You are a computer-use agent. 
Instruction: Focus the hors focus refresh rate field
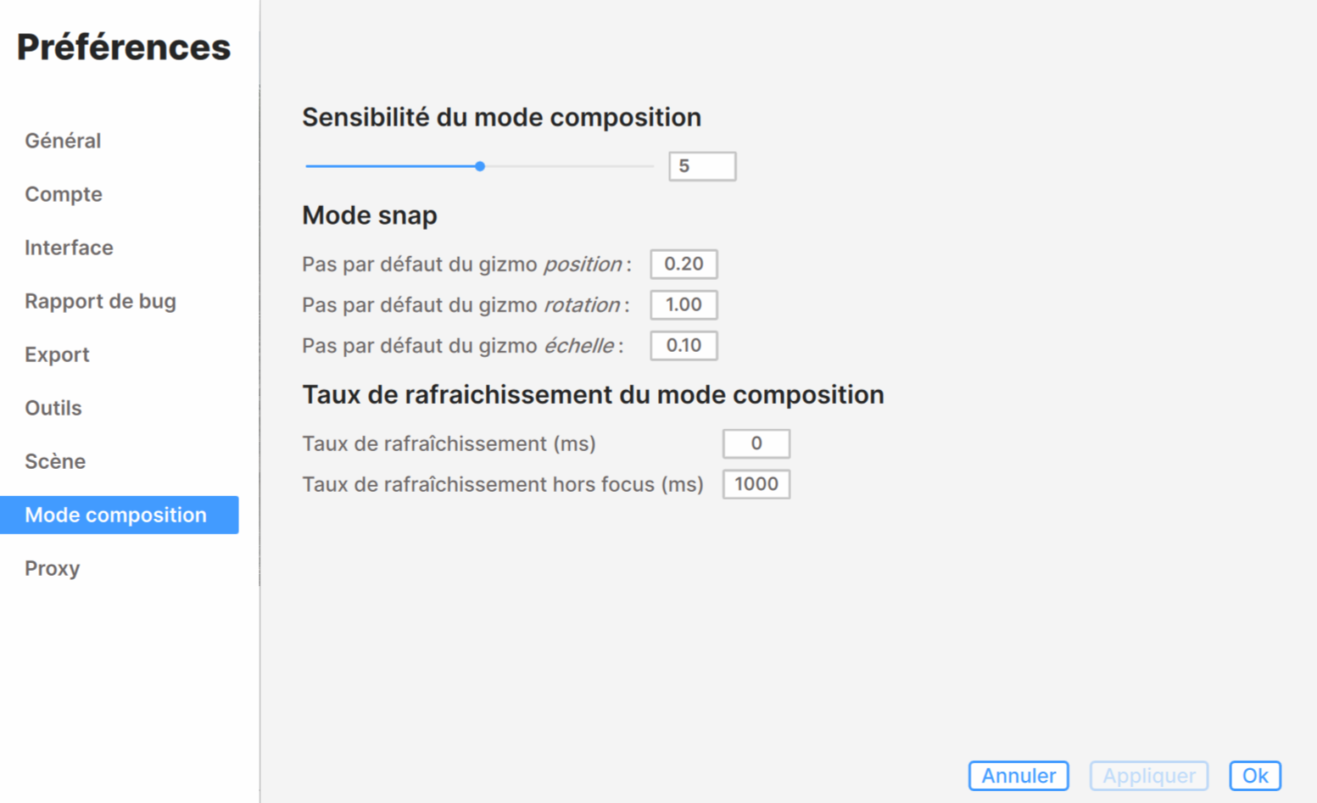coord(756,484)
